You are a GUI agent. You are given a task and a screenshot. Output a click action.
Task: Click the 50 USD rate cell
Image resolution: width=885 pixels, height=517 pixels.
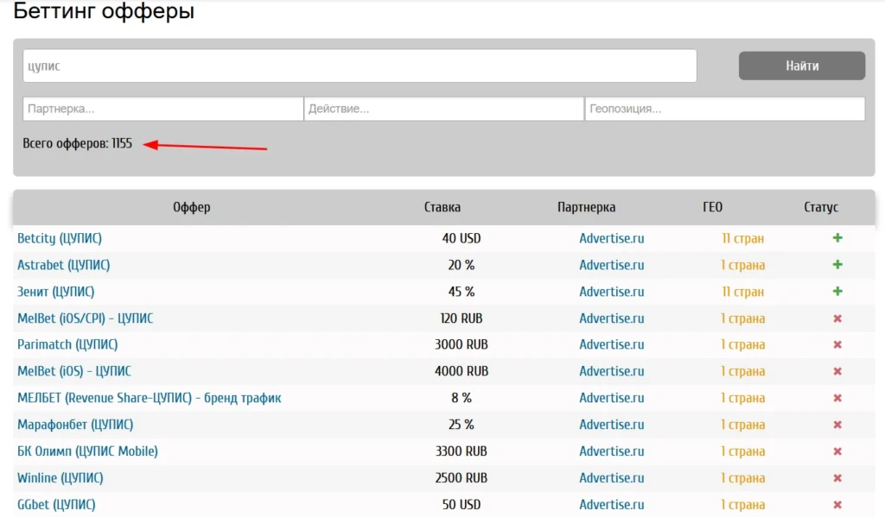click(x=462, y=505)
